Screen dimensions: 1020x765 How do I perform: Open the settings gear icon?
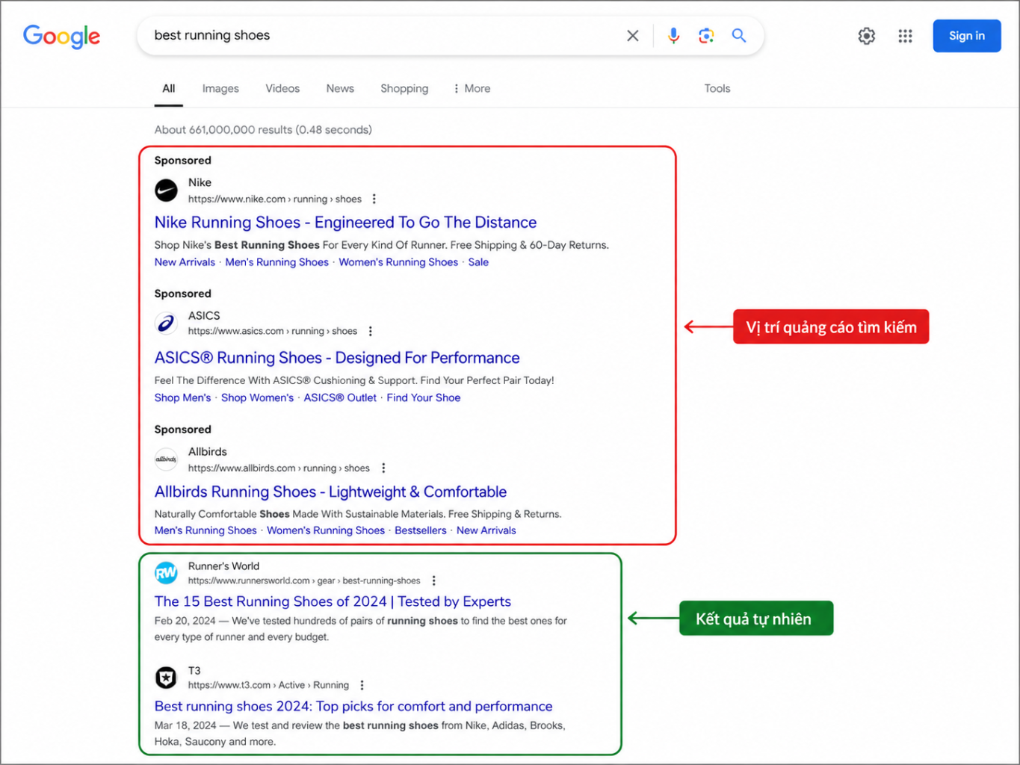pyautogui.click(x=866, y=36)
